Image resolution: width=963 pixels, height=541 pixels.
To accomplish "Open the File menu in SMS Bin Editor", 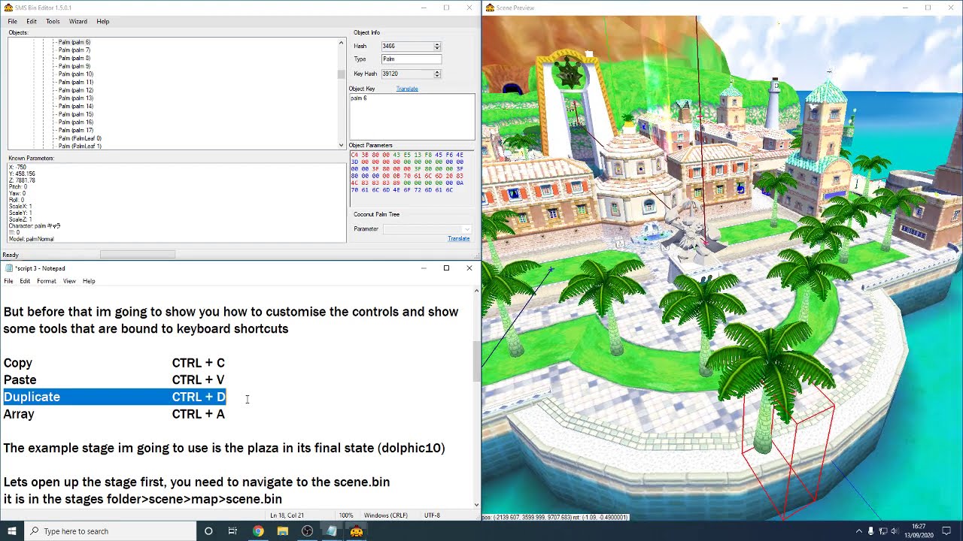I will (13, 22).
